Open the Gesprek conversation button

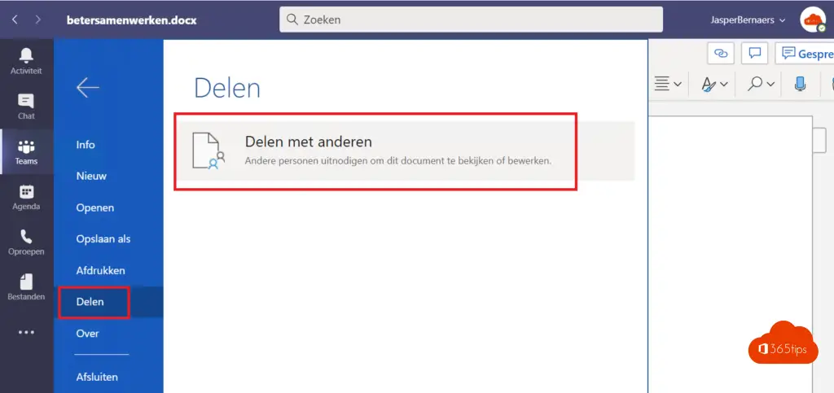[805, 54]
